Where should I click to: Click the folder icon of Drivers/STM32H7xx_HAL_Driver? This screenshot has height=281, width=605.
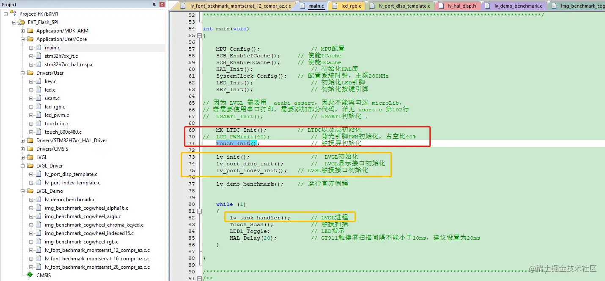(x=30, y=140)
